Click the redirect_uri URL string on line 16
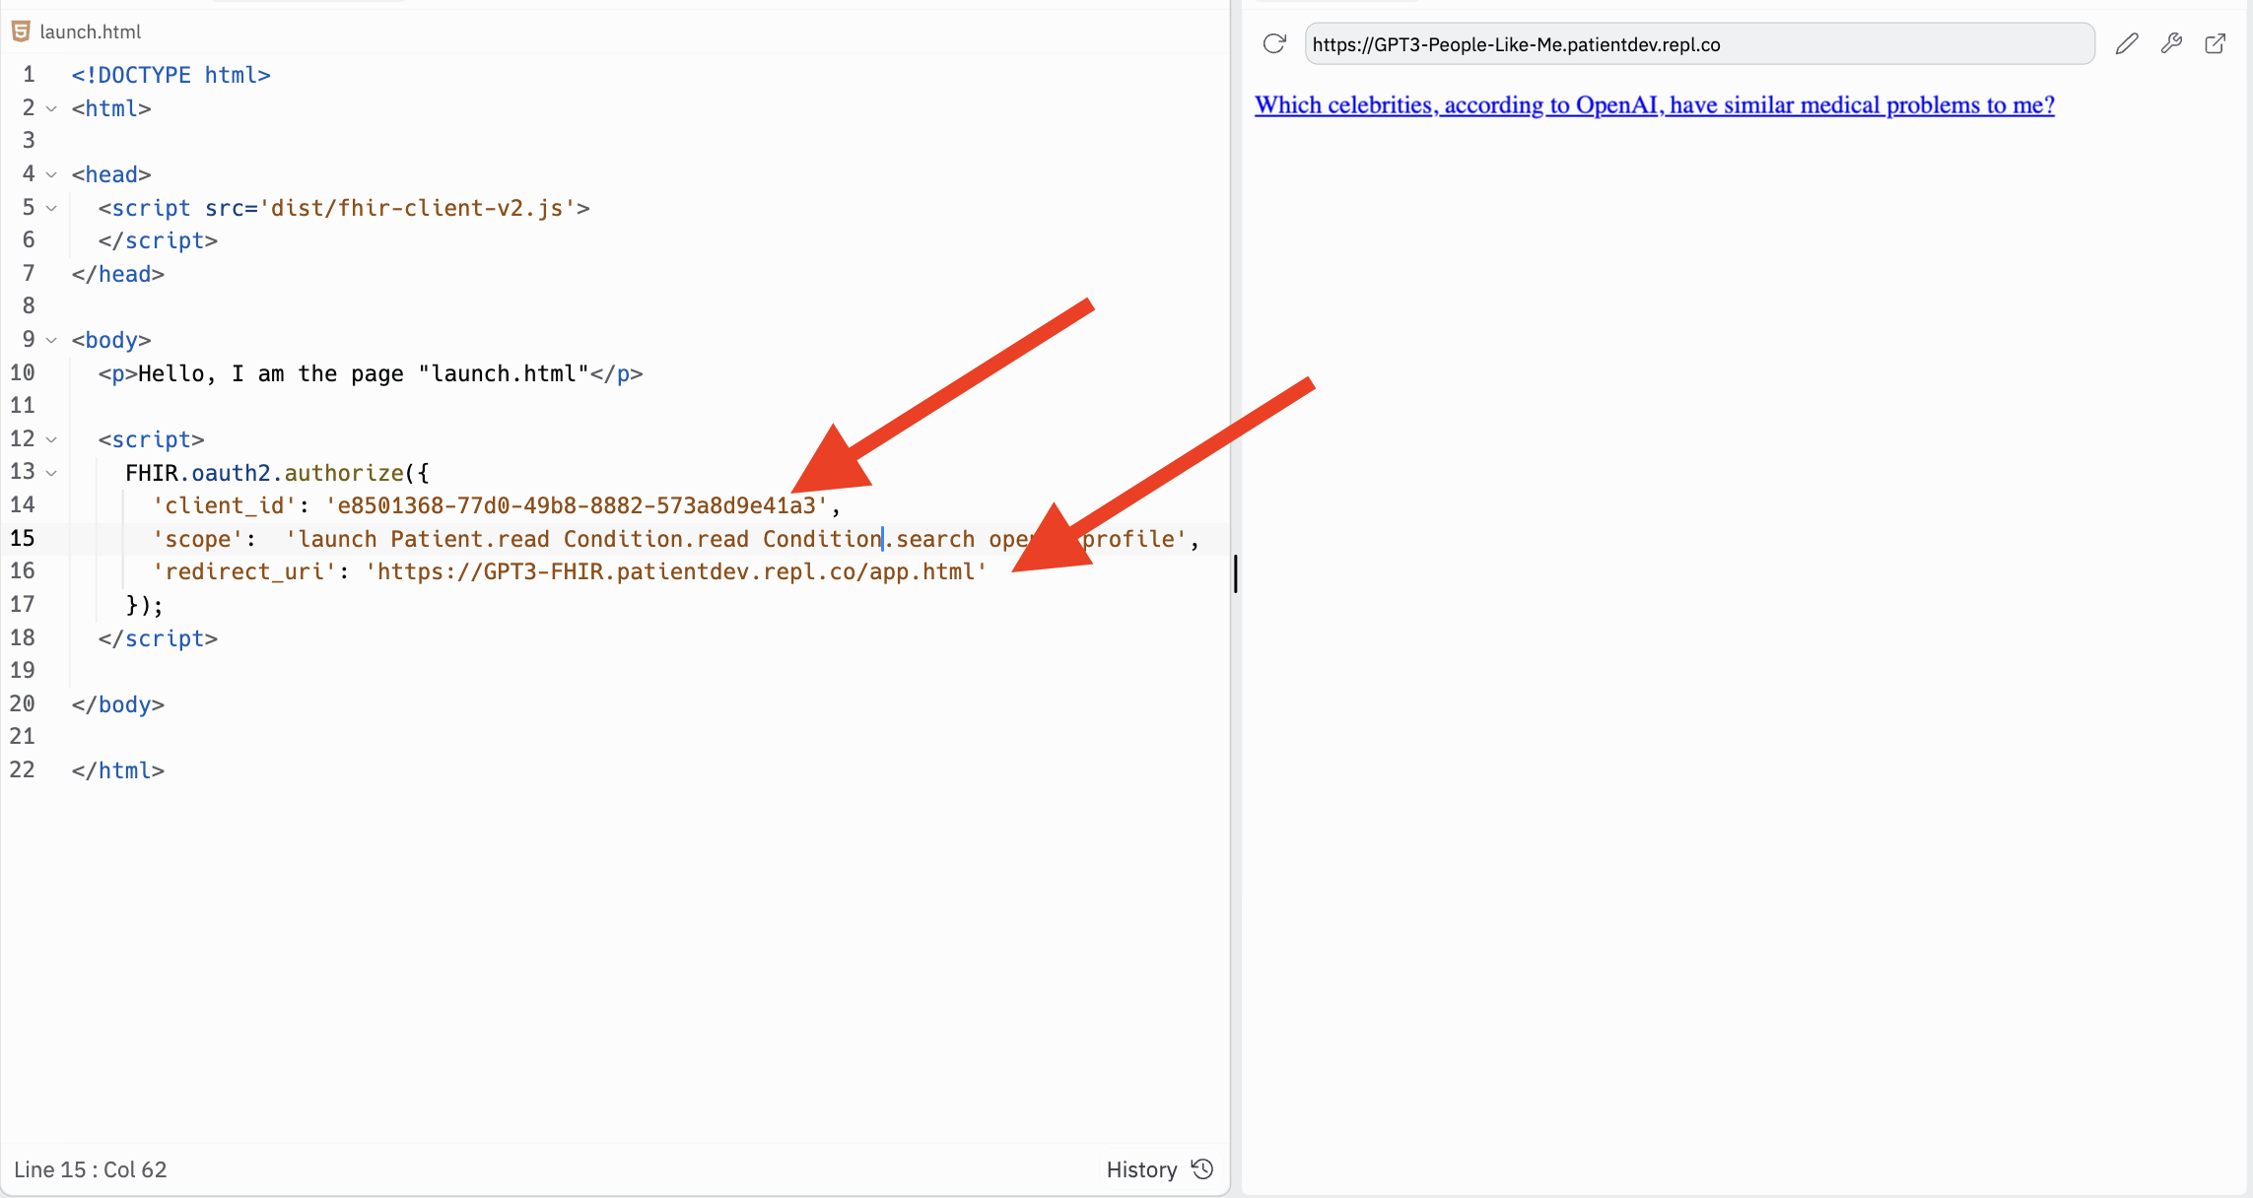Viewport: 2253px width, 1198px height. (x=676, y=571)
